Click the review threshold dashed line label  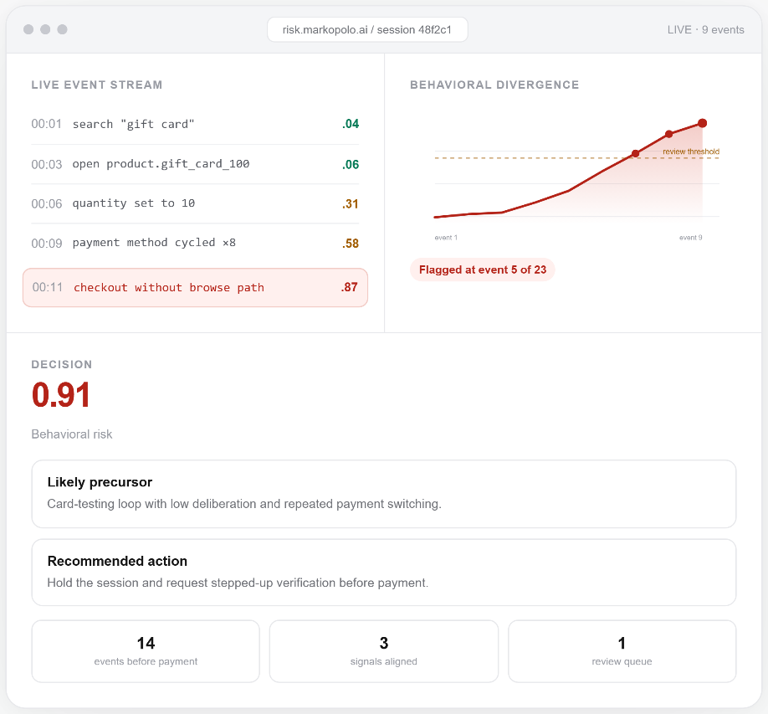690,152
